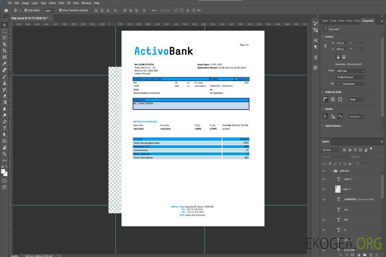
Task: Open the guide line style dropdown
Action: coord(356,117)
